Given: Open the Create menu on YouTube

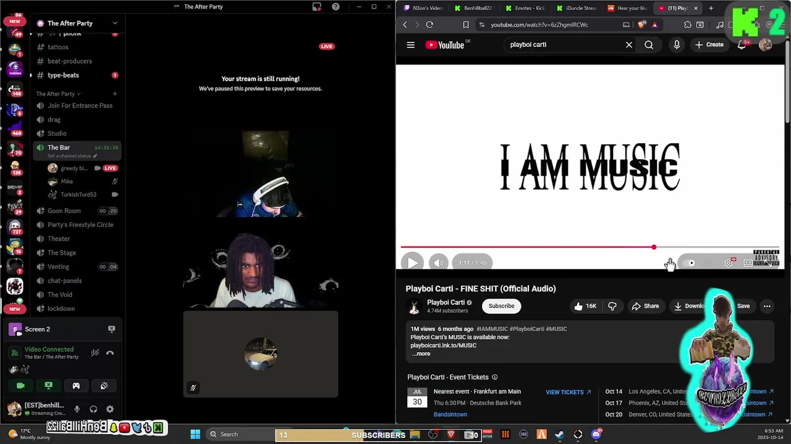Looking at the screenshot, I should coord(709,44).
